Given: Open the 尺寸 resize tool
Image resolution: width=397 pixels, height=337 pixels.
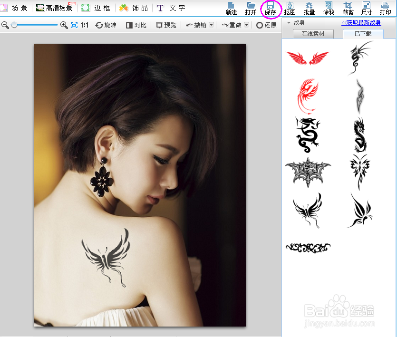Looking at the screenshot, I should (x=367, y=9).
